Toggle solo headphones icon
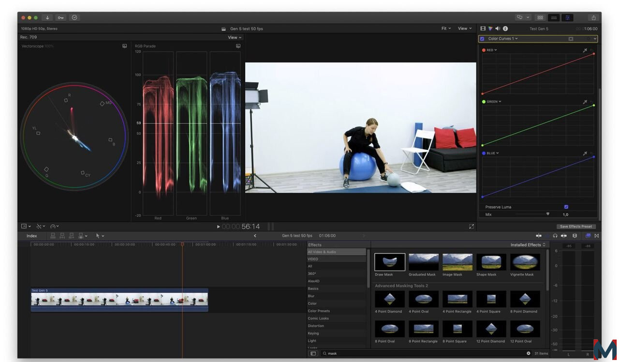The image size is (619, 362). (555, 236)
